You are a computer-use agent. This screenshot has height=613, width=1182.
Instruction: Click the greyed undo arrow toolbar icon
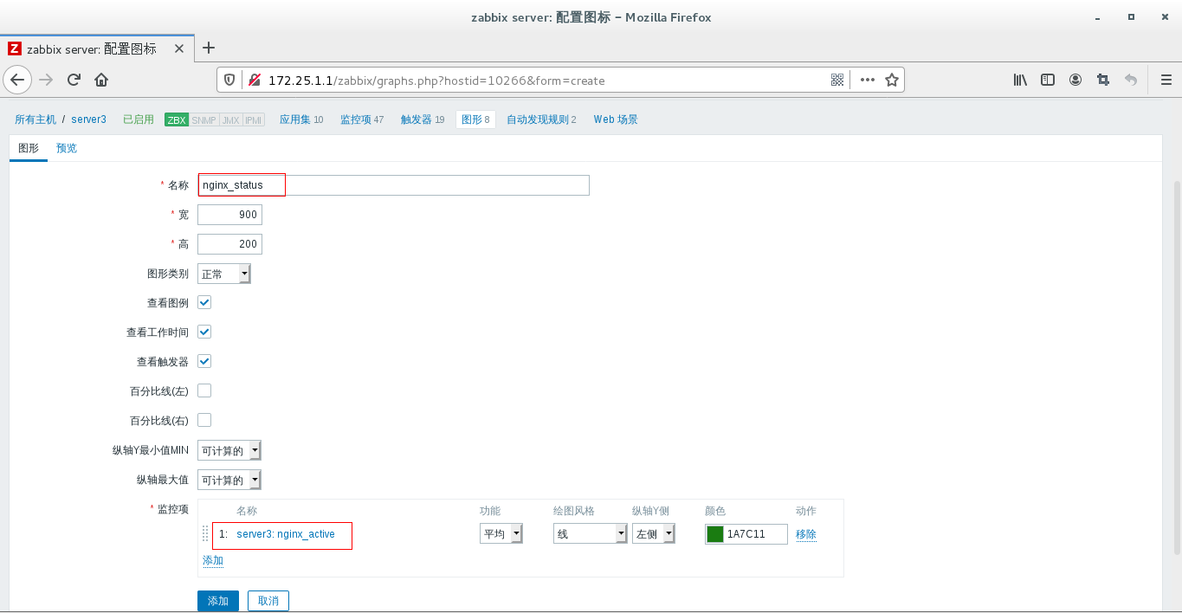(x=1130, y=80)
